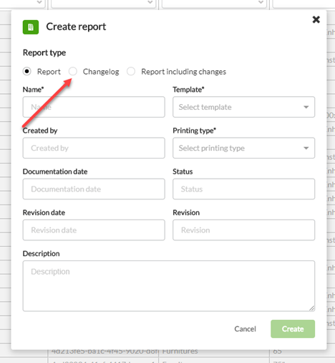
Task: Click the printing type dropdown arrow
Action: pyautogui.click(x=306, y=148)
